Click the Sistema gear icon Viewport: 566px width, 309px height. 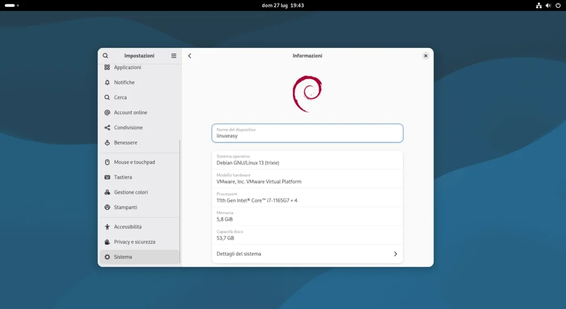[x=107, y=257]
